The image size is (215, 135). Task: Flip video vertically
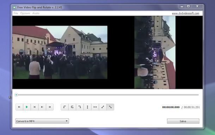pos(87,107)
